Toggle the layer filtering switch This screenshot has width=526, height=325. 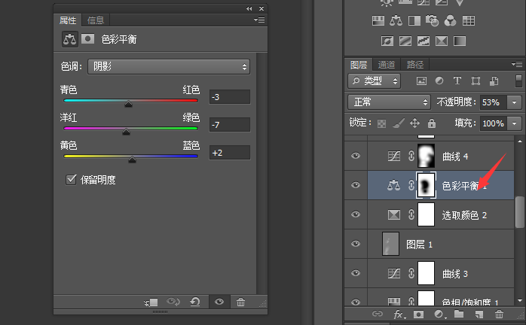518,81
